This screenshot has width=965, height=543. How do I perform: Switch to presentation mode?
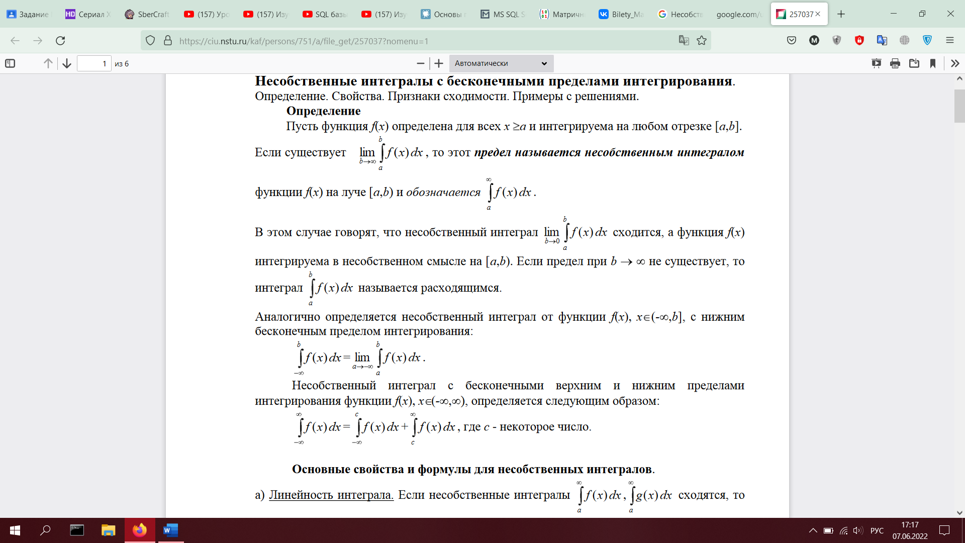[x=877, y=63]
